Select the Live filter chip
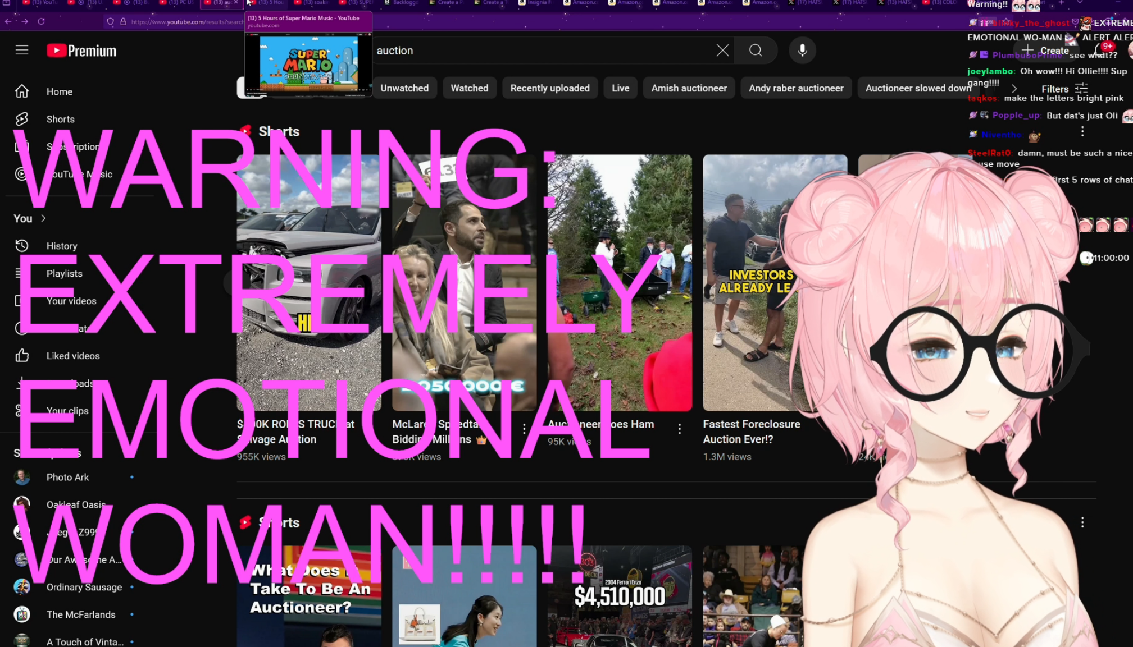Image resolution: width=1133 pixels, height=647 pixels. [x=621, y=88]
